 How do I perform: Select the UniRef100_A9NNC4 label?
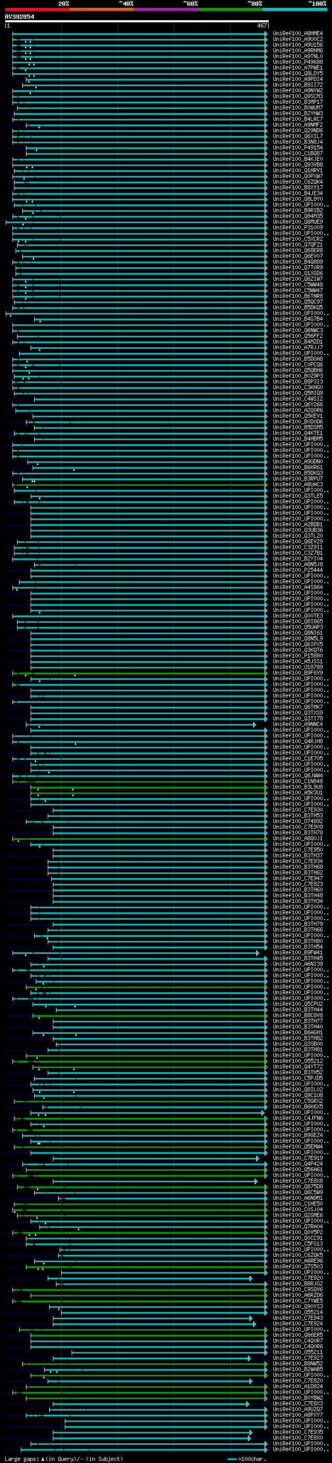coord(298,724)
